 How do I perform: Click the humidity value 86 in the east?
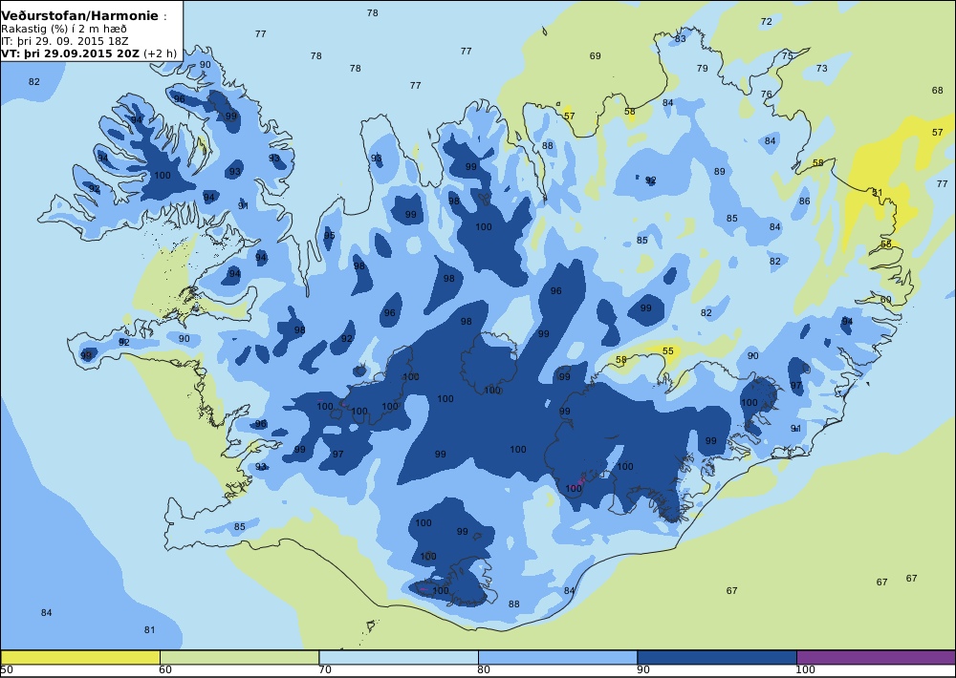[805, 201]
